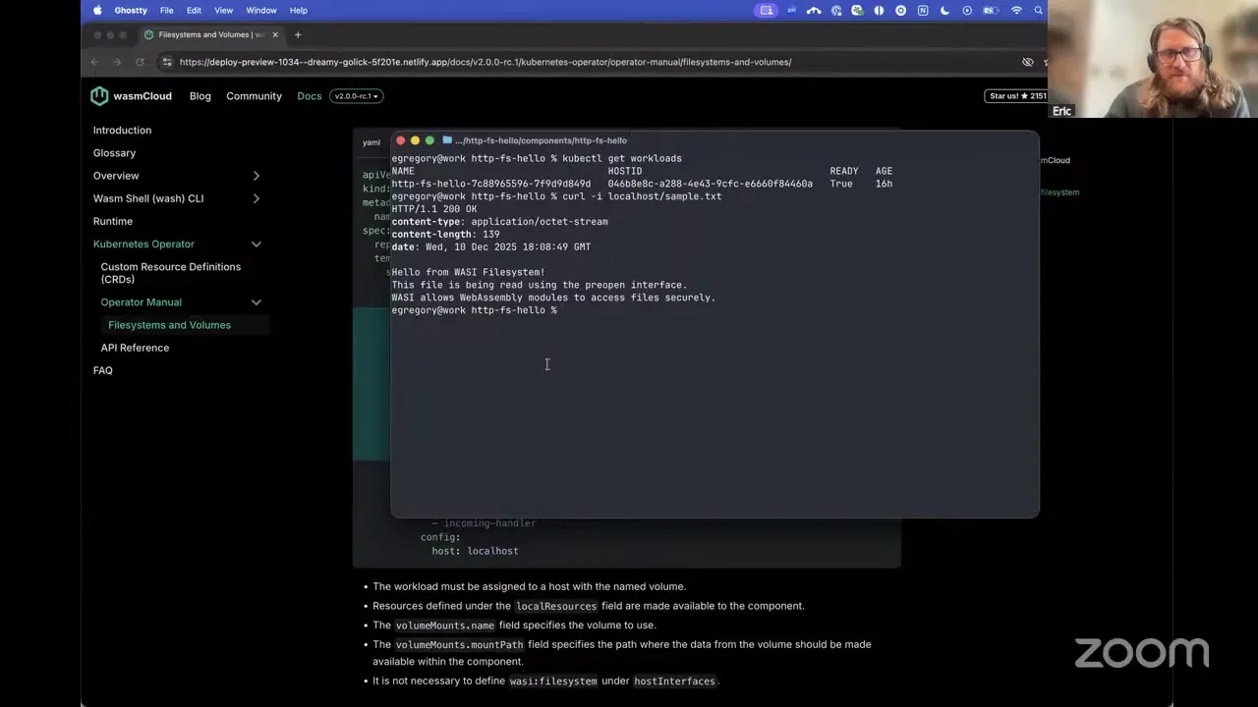The width and height of the screenshot is (1258, 707).
Task: Reload the browser page
Action: coord(140,62)
